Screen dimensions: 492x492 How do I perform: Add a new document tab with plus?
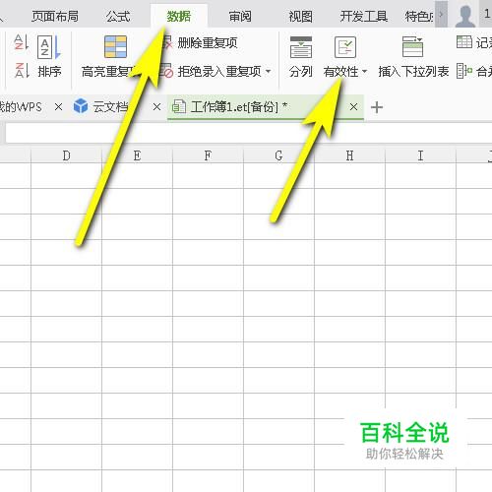point(377,107)
